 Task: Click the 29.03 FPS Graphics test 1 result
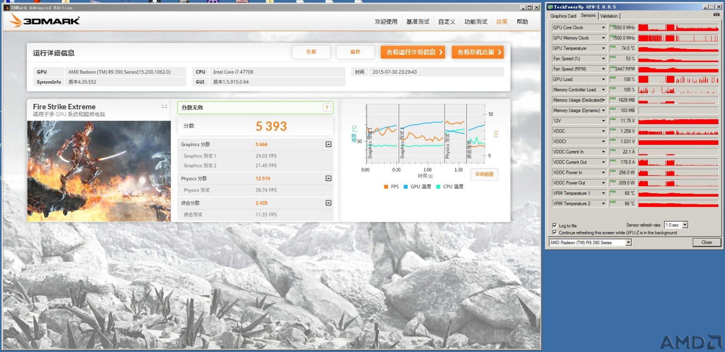(x=266, y=156)
